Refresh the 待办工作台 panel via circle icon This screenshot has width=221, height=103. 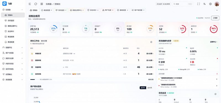click(151, 42)
